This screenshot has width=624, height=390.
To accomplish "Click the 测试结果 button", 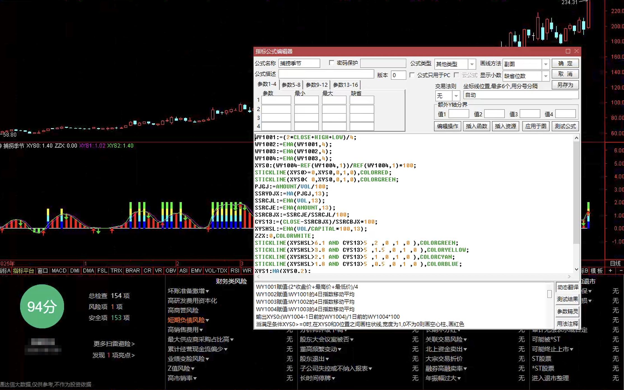I will [567, 299].
